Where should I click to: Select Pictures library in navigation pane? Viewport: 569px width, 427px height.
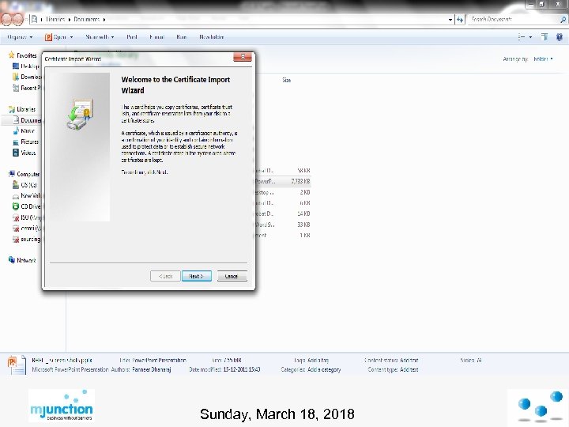(x=29, y=142)
